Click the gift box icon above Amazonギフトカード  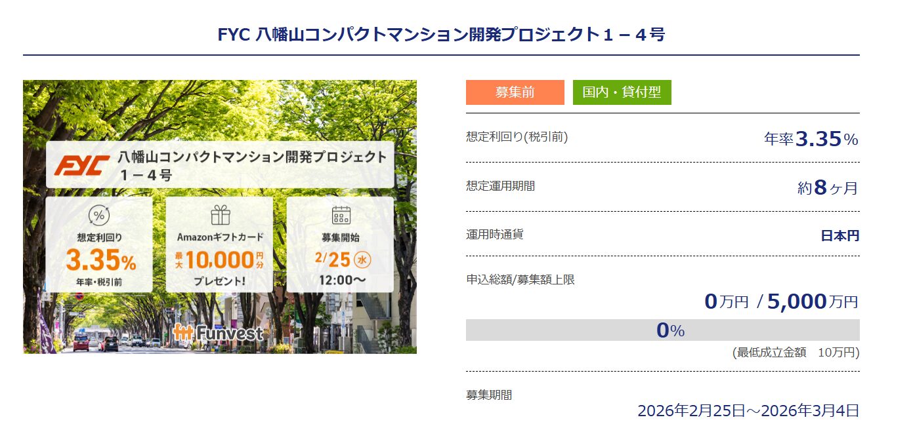click(x=219, y=216)
